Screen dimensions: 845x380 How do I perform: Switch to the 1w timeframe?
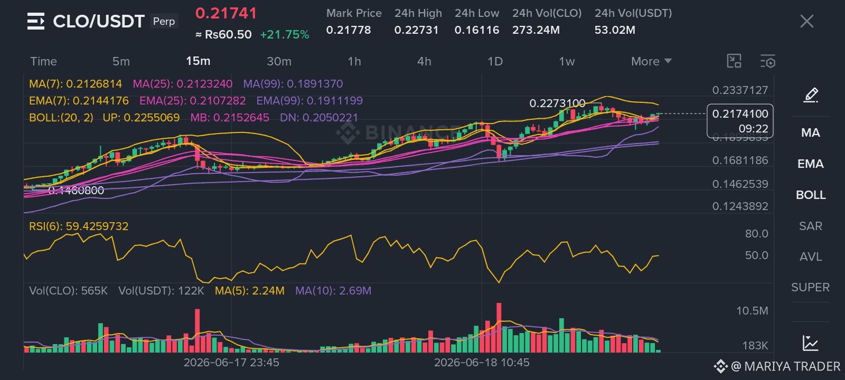[567, 61]
